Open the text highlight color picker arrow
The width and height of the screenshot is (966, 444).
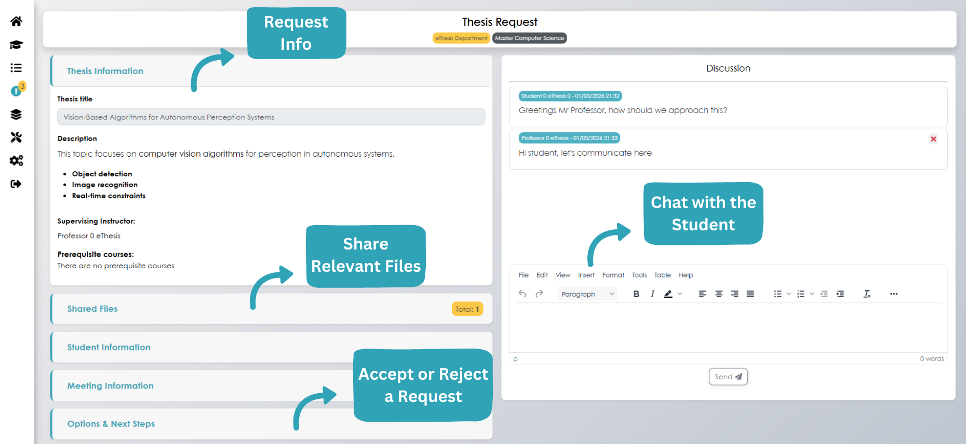coord(680,294)
